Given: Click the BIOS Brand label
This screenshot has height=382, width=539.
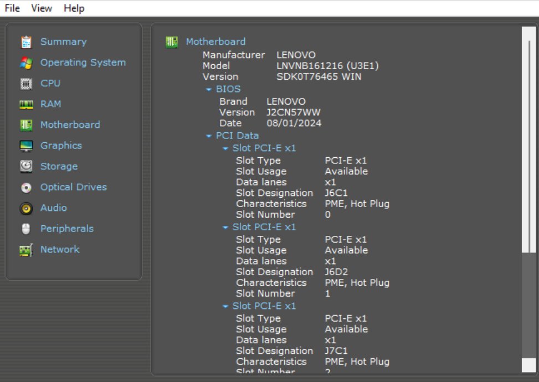Looking at the screenshot, I should (x=233, y=102).
